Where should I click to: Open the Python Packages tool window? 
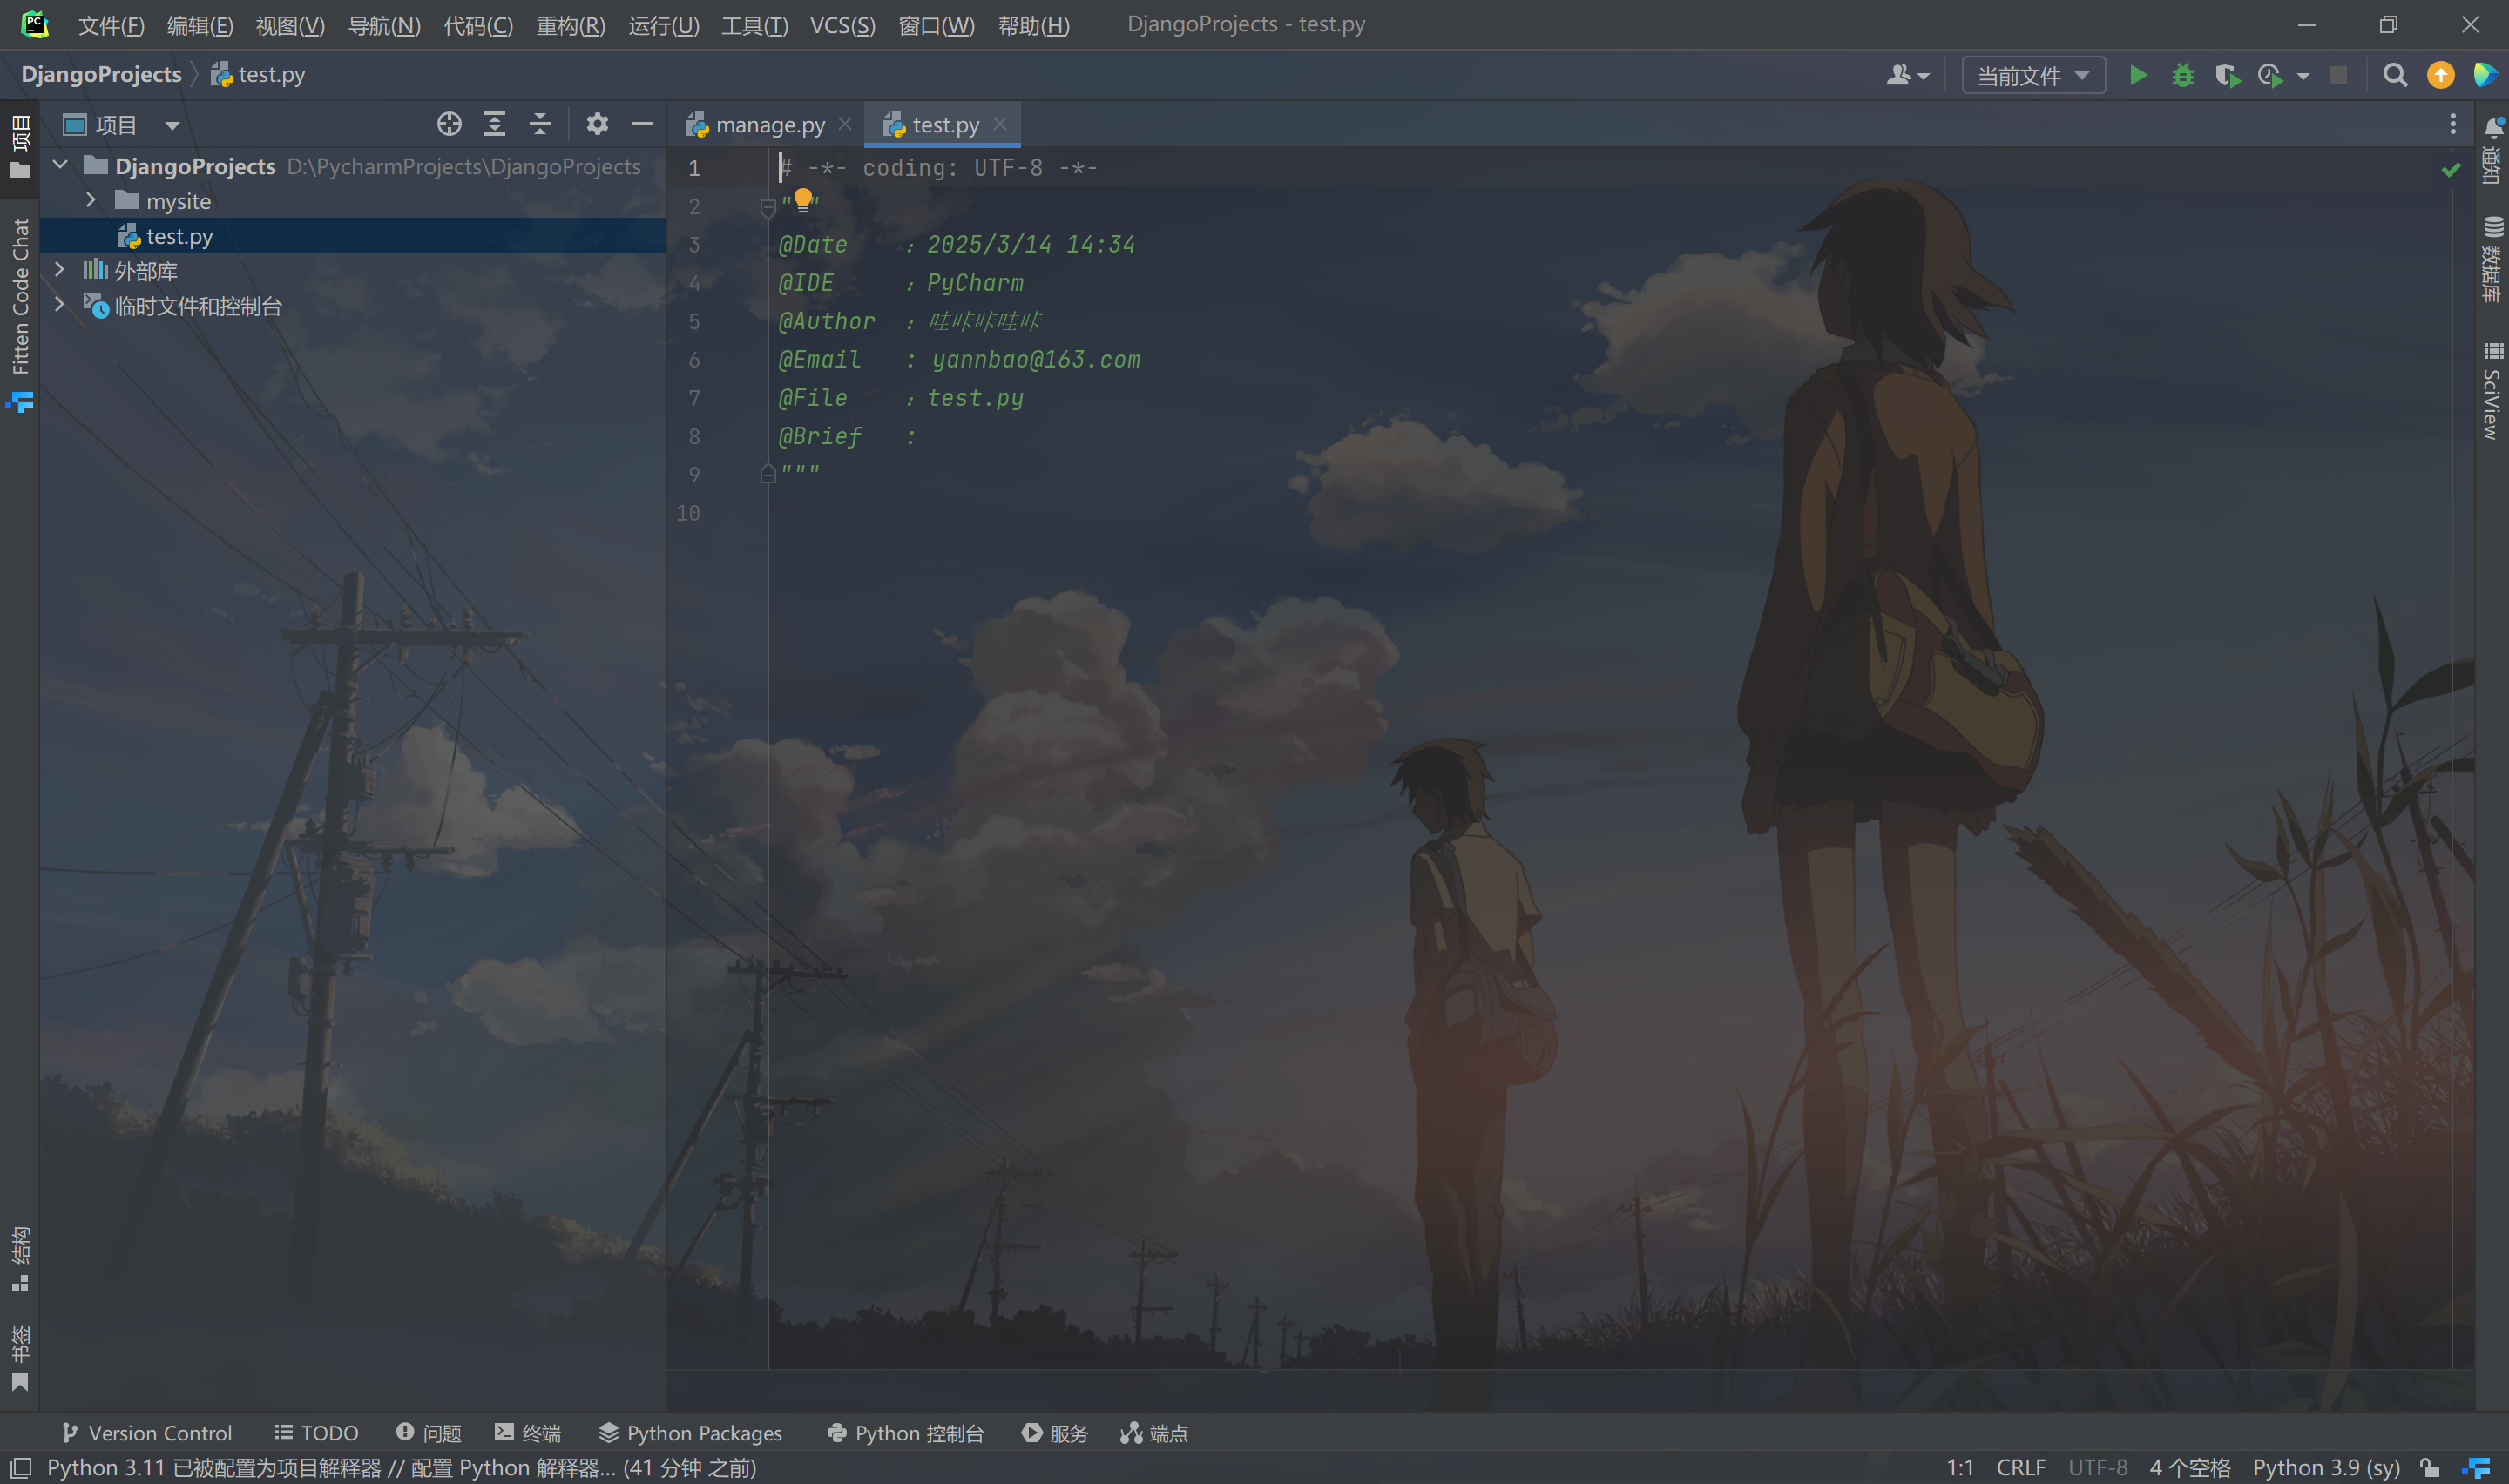pos(690,1433)
